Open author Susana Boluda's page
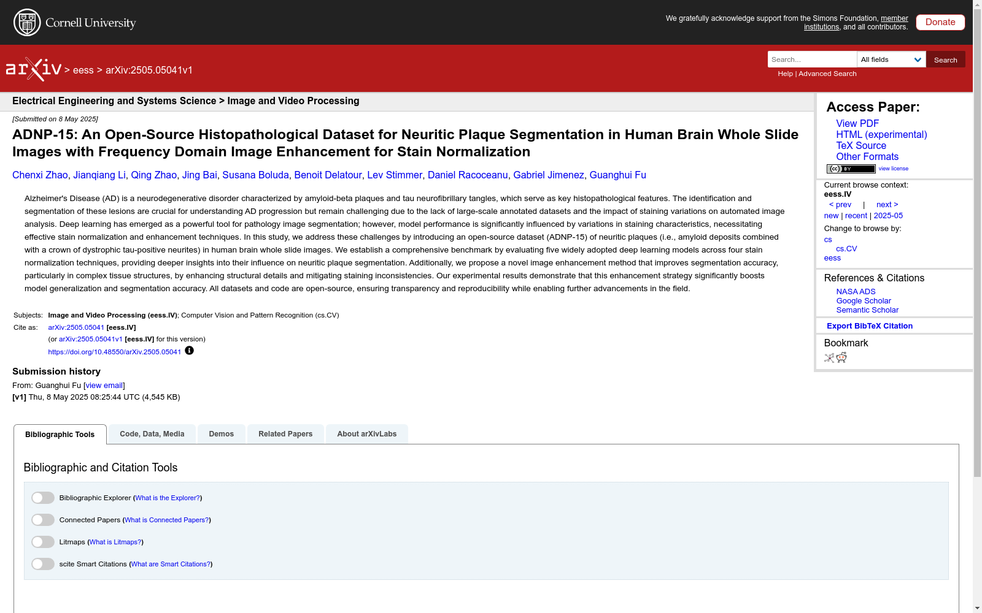Viewport: 982px width, 613px height. coord(255,175)
